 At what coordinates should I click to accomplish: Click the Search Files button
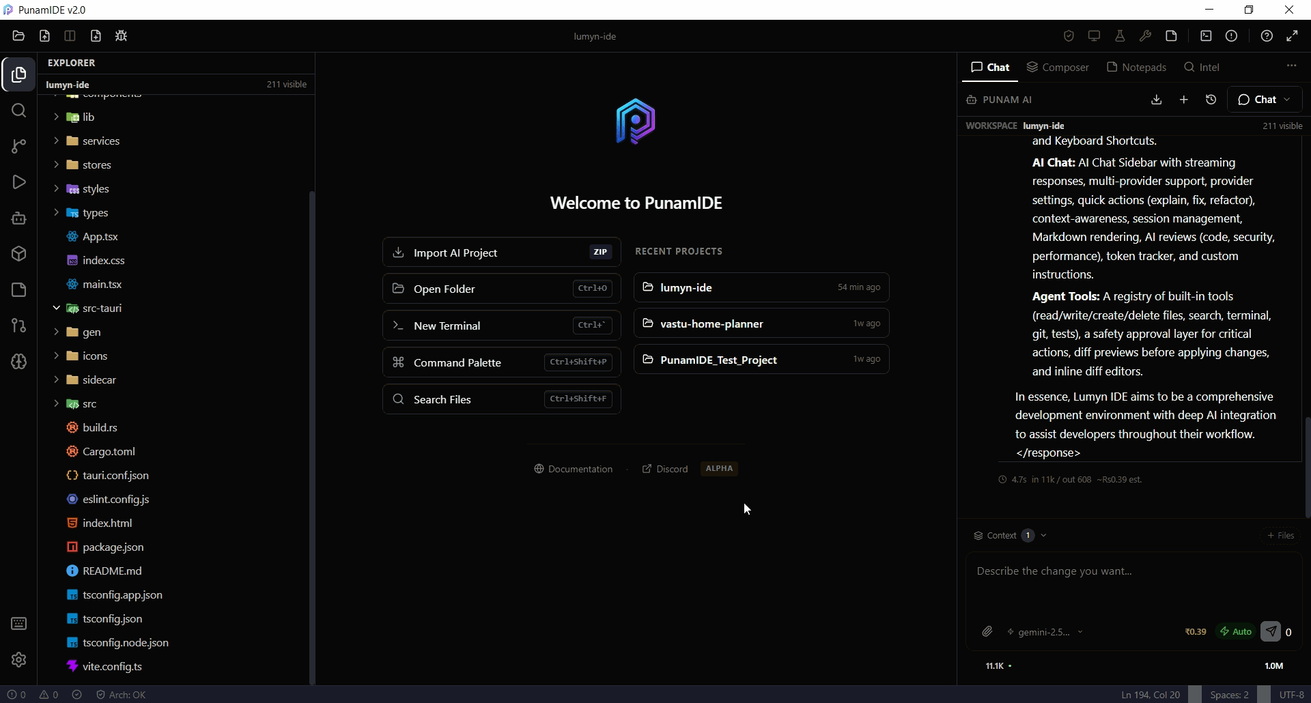tap(502, 399)
